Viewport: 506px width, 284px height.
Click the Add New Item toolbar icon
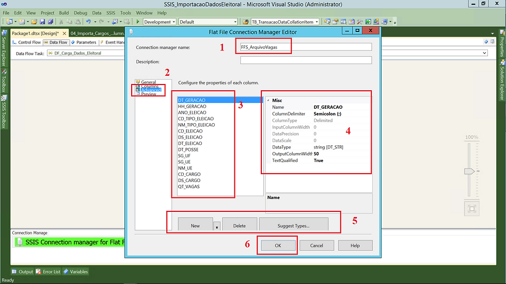pos(22,22)
